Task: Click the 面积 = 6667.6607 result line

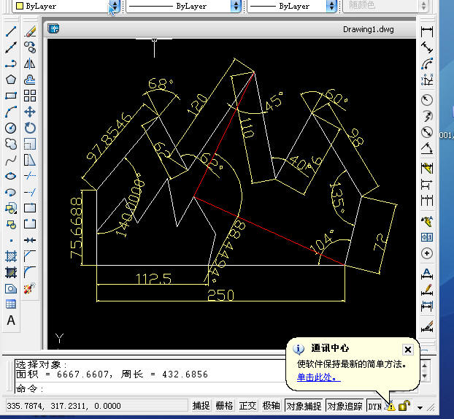Action: (x=112, y=374)
